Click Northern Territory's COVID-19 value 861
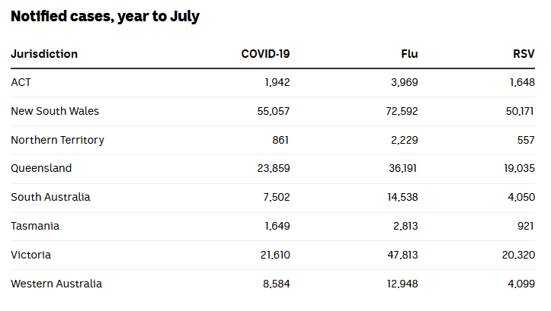The width and height of the screenshot is (551, 311). (x=280, y=140)
